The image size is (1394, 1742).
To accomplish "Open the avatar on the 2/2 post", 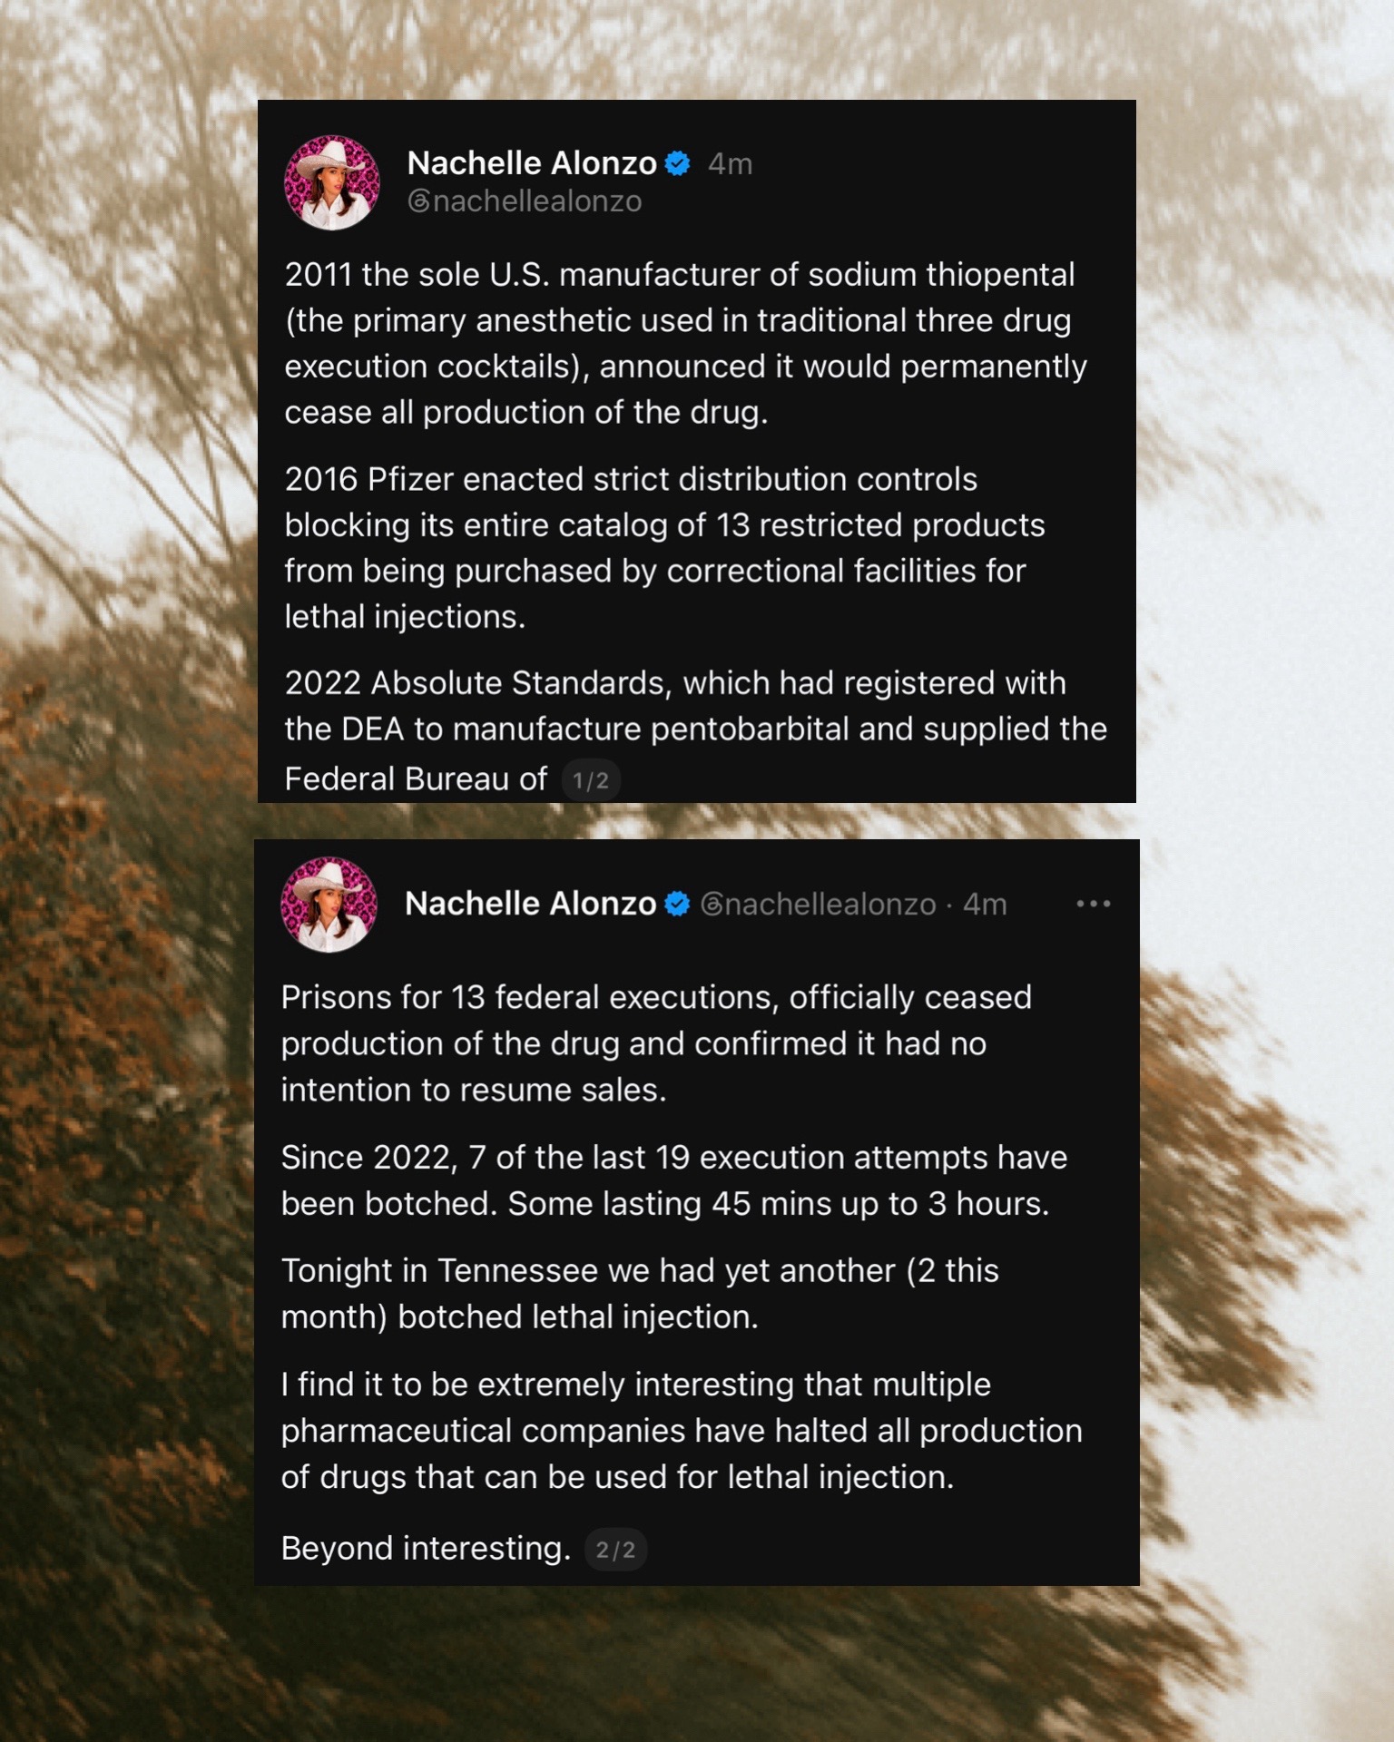I will point(329,905).
